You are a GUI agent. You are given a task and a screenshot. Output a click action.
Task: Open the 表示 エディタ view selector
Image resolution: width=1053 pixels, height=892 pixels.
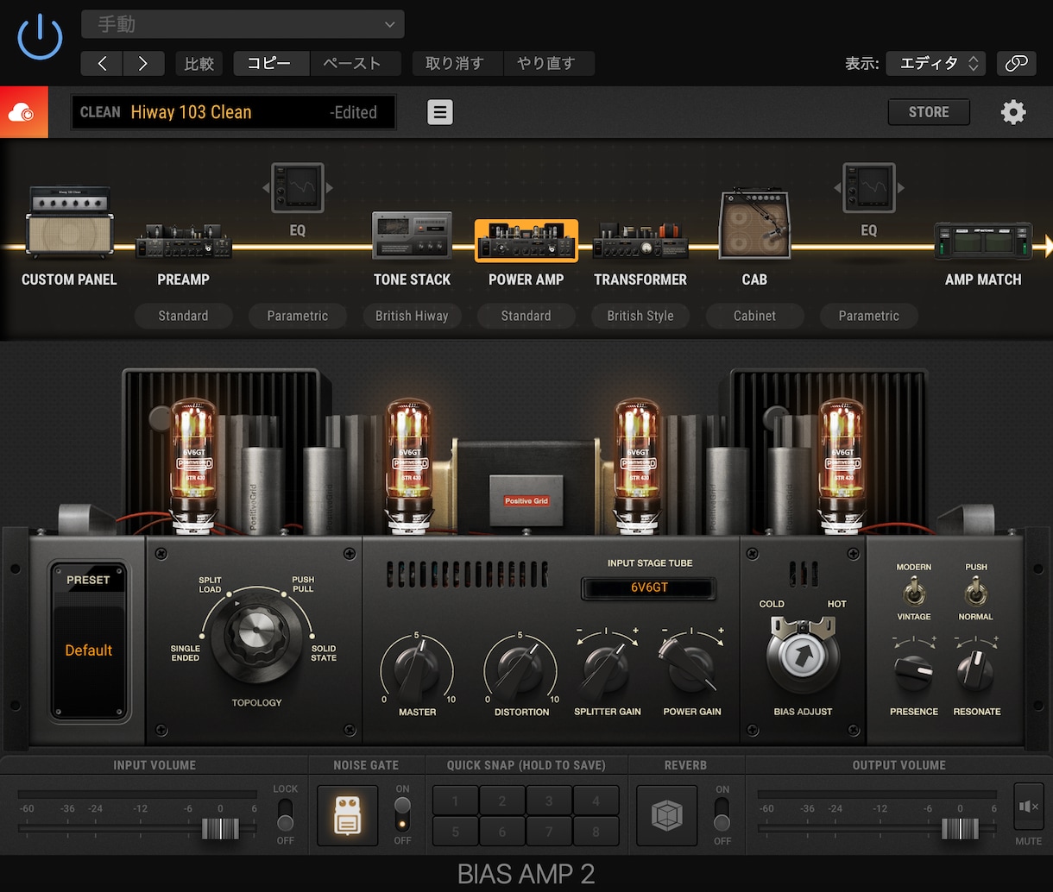pyautogui.click(x=936, y=63)
